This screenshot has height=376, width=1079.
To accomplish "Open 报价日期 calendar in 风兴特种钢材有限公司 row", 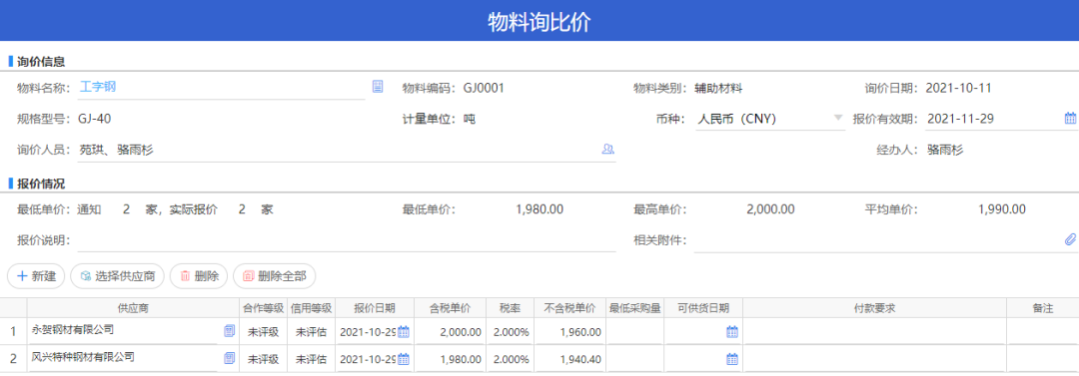I will (x=404, y=359).
